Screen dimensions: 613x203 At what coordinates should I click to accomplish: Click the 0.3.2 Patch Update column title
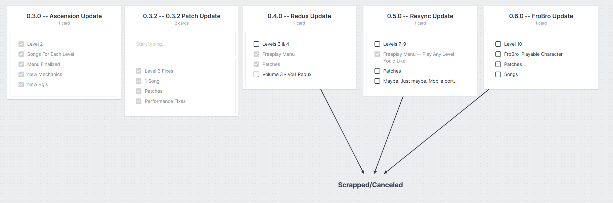pos(182,16)
